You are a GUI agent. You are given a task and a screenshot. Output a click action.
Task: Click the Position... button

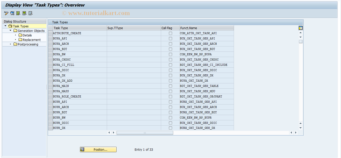(x=98, y=149)
